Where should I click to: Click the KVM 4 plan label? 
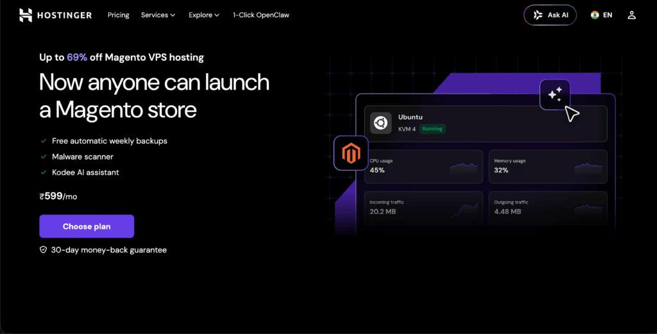coord(407,129)
